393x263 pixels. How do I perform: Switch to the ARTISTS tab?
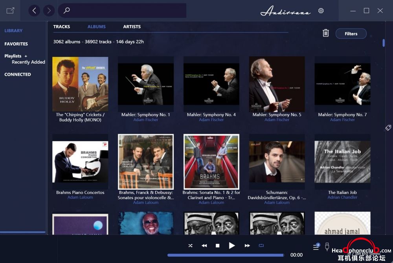click(132, 27)
